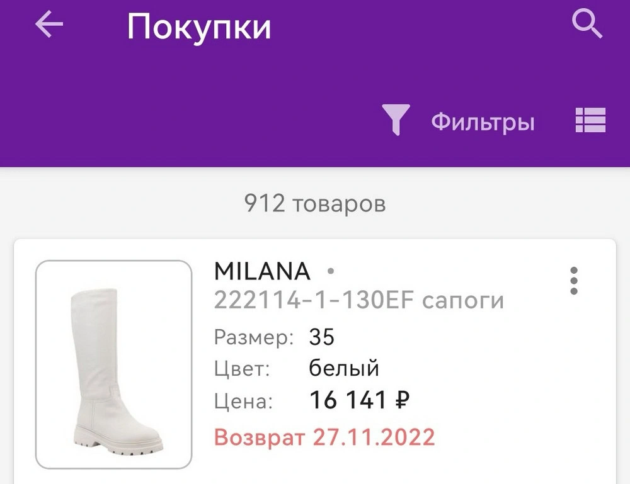Open the Фильтры filter options

coord(483,121)
